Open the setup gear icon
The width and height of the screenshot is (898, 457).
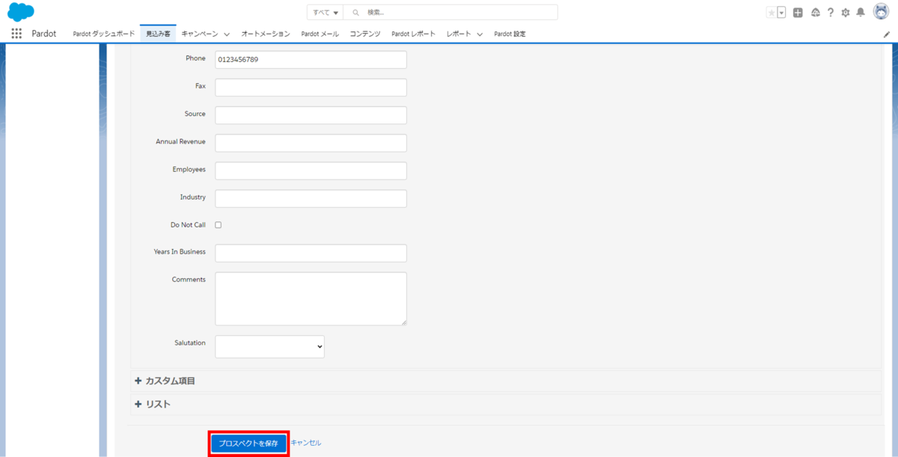pyautogui.click(x=846, y=13)
